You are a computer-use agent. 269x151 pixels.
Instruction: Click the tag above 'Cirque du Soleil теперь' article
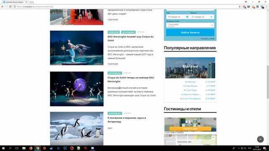115,73
